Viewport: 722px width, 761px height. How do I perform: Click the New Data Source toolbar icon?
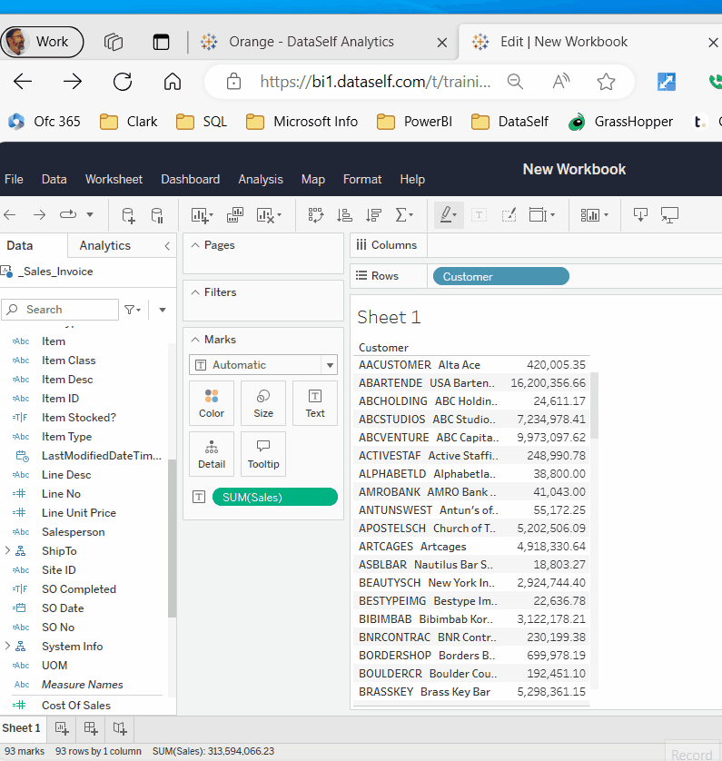128,215
